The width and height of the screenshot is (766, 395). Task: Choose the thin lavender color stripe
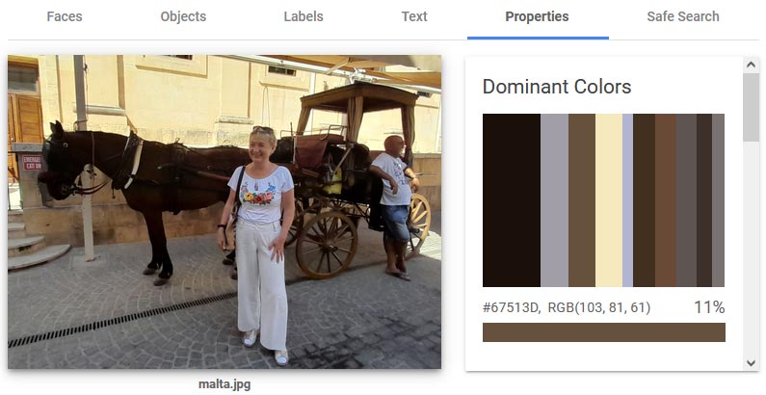click(628, 200)
